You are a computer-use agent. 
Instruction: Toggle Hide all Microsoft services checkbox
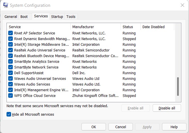click(x=9, y=114)
